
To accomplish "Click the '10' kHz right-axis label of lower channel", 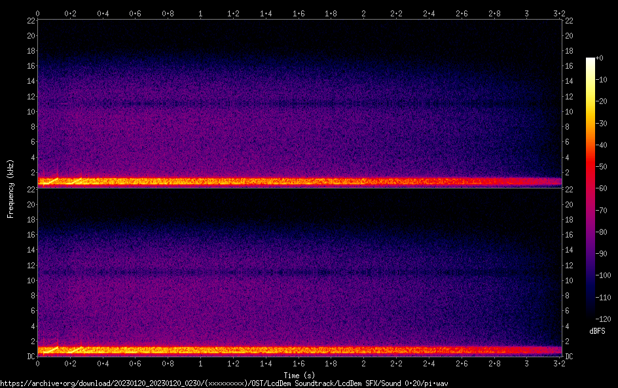I will coord(569,281).
